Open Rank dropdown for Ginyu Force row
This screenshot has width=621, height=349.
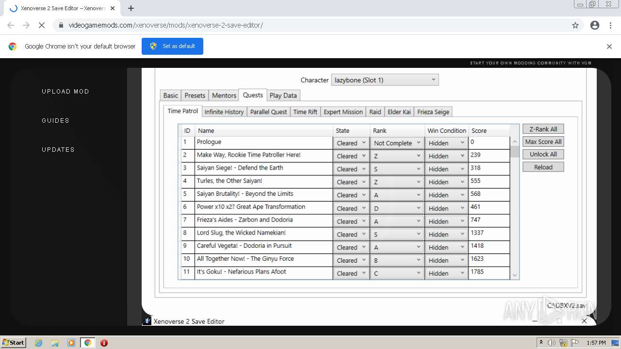pyautogui.click(x=397, y=260)
